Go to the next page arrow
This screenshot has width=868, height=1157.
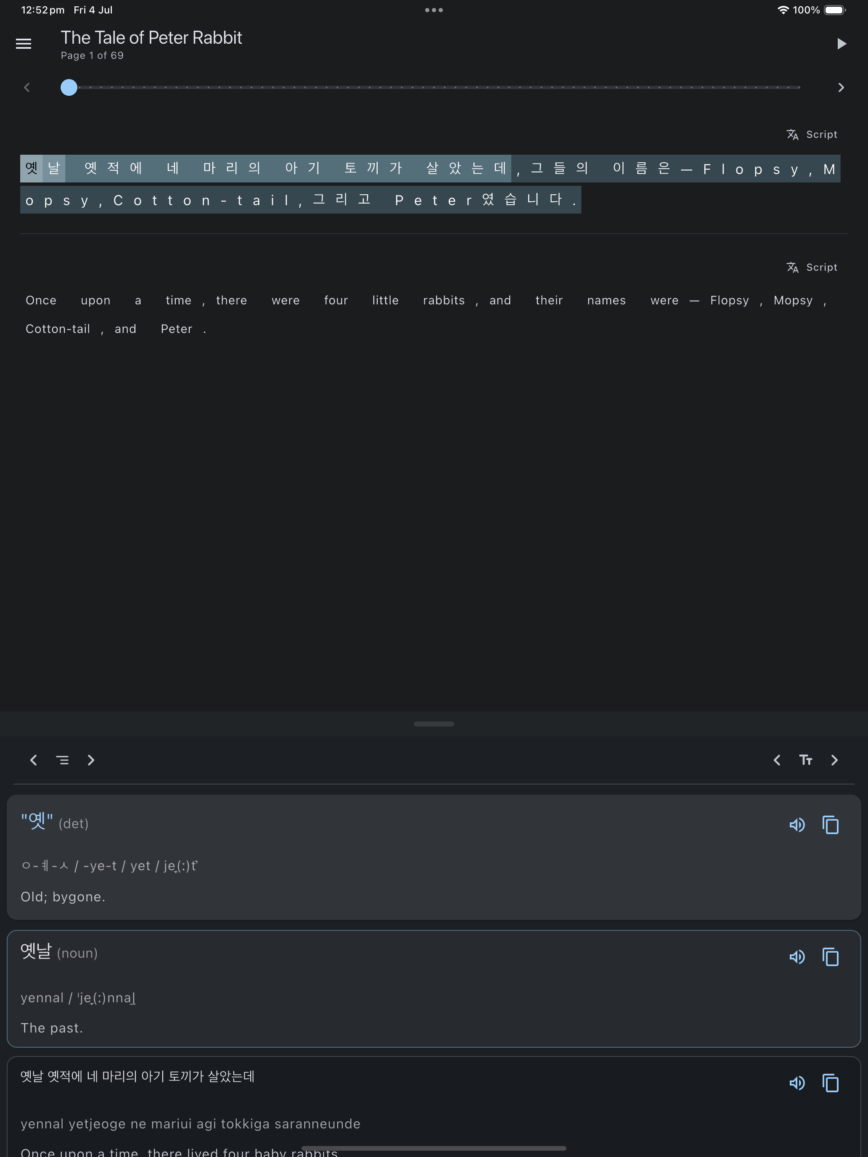(x=841, y=87)
